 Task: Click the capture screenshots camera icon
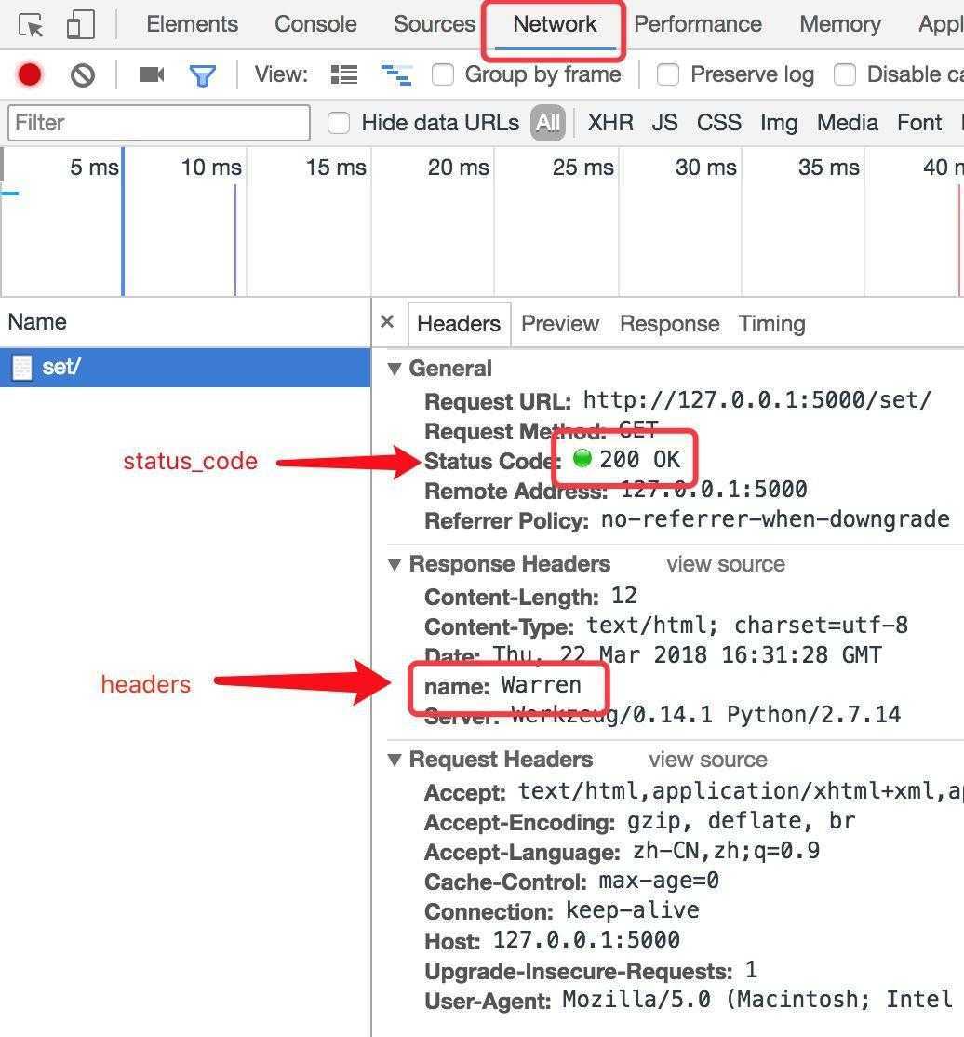(152, 74)
